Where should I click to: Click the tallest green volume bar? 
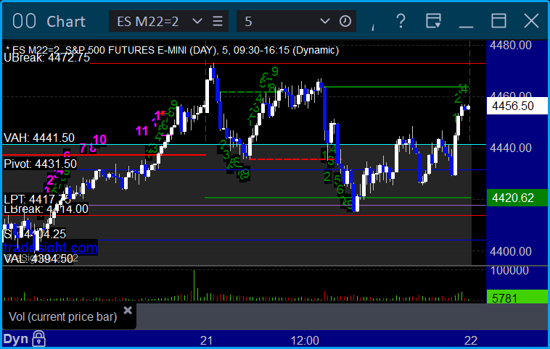[x=194, y=285]
